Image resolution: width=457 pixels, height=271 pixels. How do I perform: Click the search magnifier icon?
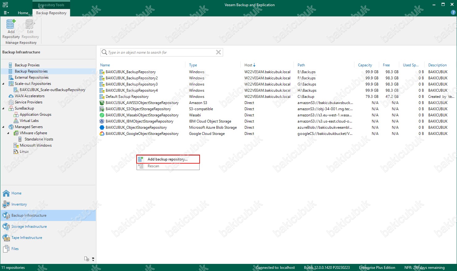pos(104,52)
